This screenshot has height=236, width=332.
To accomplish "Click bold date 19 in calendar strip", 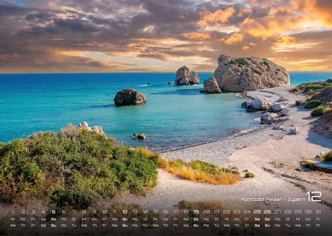I will (x=196, y=212).
